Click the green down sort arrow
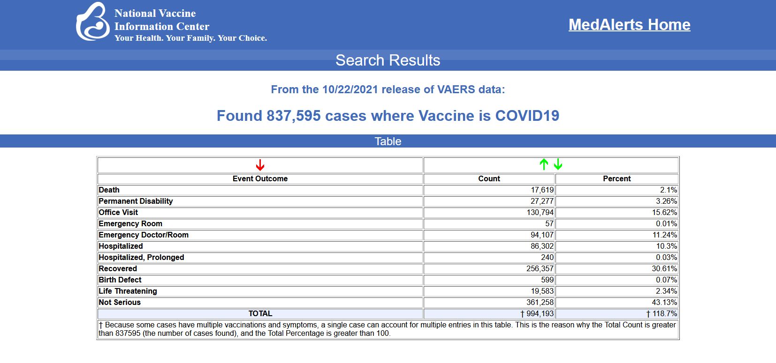This screenshot has width=776, height=363. click(558, 164)
